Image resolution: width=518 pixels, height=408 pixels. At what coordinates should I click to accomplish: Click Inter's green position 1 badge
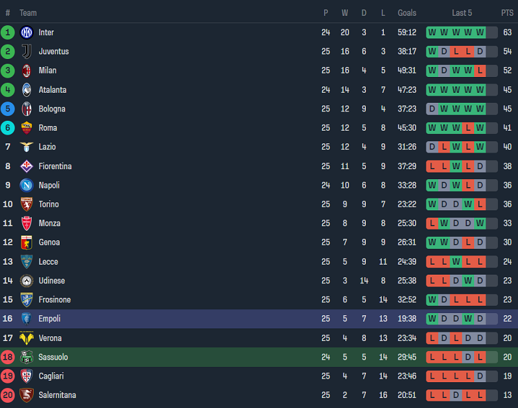tap(8, 33)
